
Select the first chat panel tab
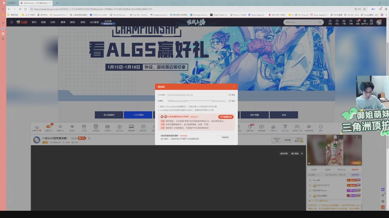tap(314, 170)
